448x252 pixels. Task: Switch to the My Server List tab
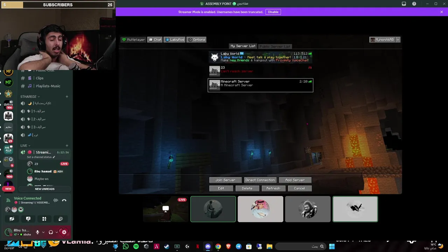[x=243, y=46]
